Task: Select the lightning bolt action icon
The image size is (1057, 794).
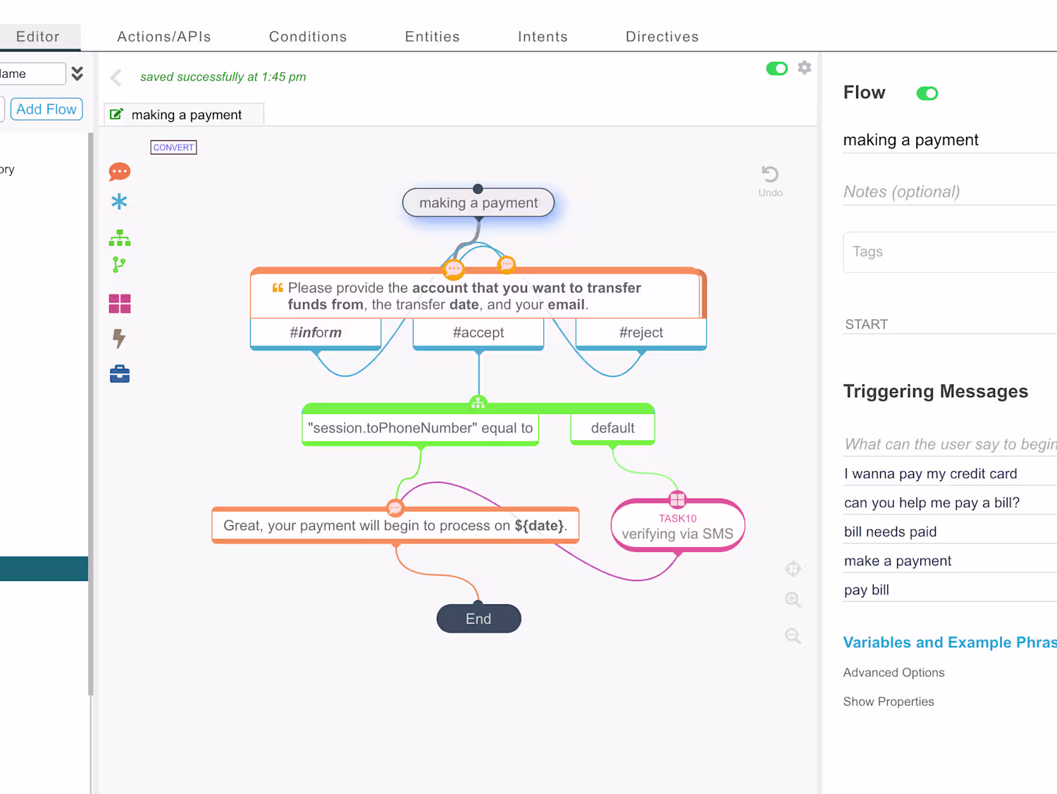Action: pyautogui.click(x=119, y=339)
